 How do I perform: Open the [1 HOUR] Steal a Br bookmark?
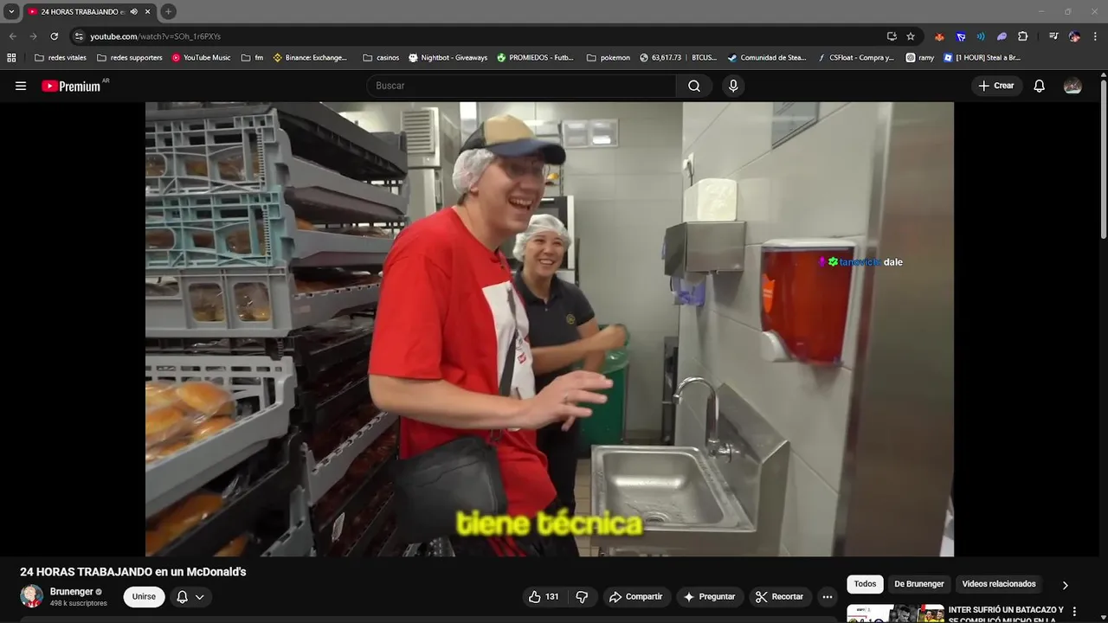pos(982,58)
